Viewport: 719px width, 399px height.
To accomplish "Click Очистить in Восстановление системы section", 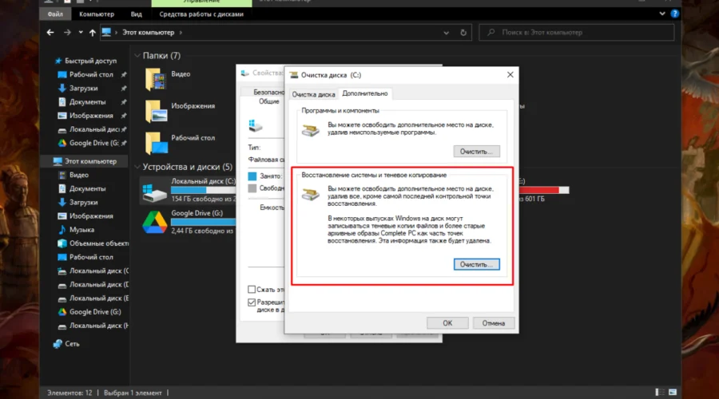I will tap(477, 264).
